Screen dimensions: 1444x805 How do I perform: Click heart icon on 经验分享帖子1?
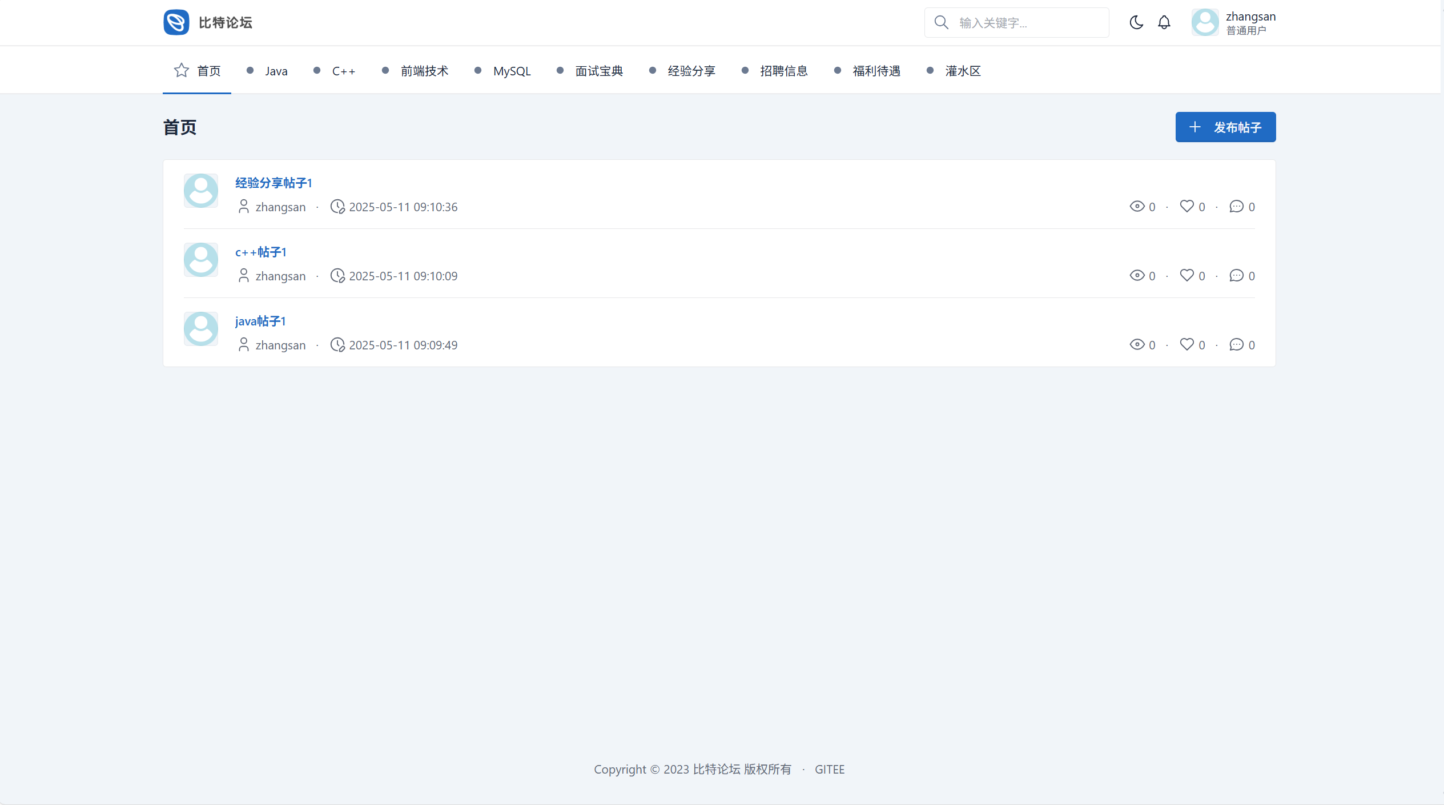[1186, 206]
